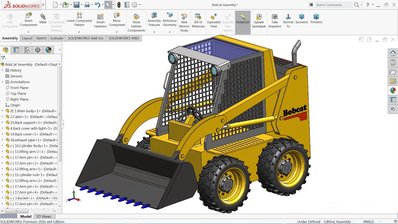Click the Save icon in the title bar
This screenshot has height=224, width=398.
[x=76, y=5]
